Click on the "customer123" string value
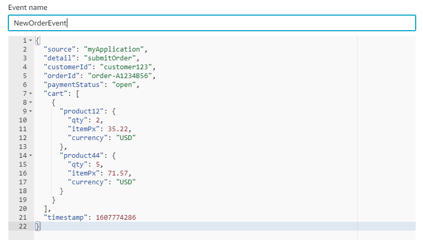The height and width of the screenshot is (240, 423). click(128, 67)
